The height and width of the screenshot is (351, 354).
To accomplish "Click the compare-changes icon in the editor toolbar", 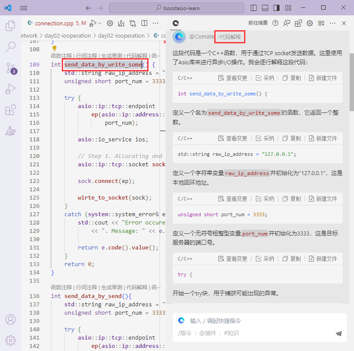I will click(x=133, y=23).
